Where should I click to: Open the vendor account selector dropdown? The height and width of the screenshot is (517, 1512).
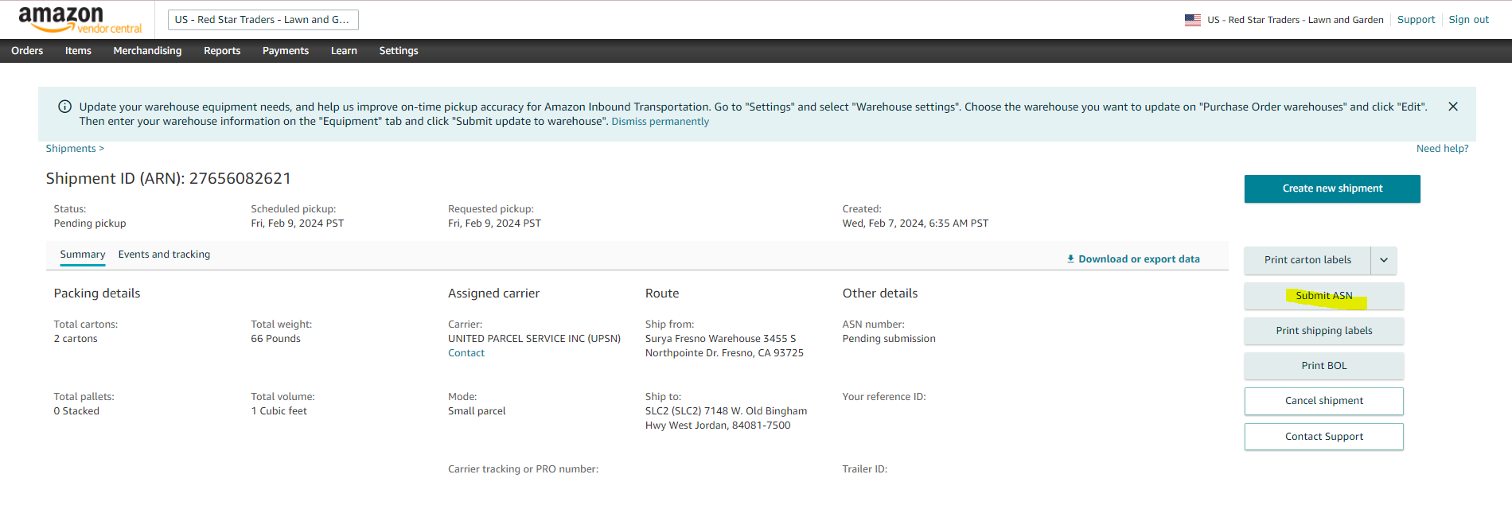(263, 20)
